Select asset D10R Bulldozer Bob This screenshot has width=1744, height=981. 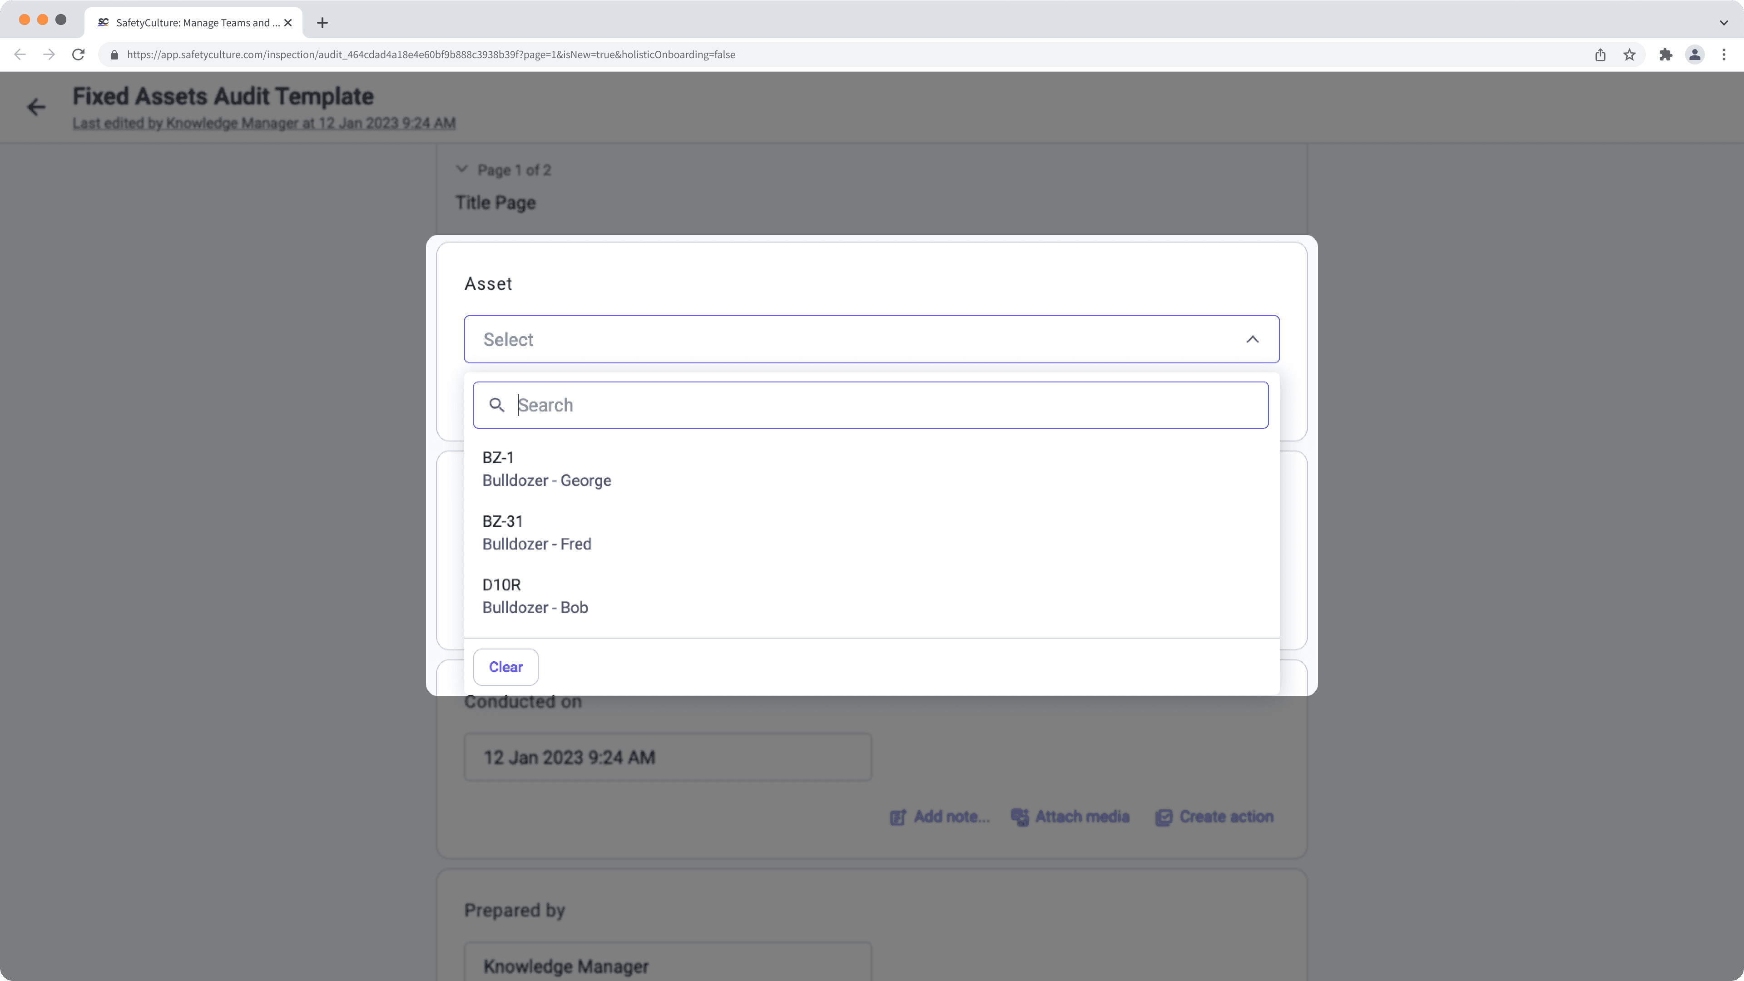871,595
